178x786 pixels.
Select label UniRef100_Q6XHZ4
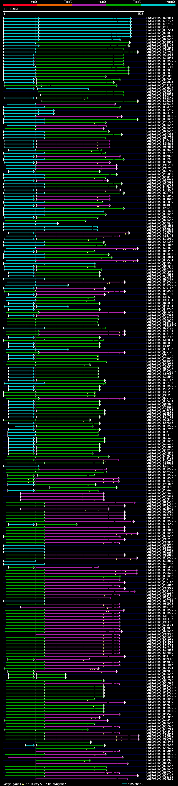coord(160,147)
